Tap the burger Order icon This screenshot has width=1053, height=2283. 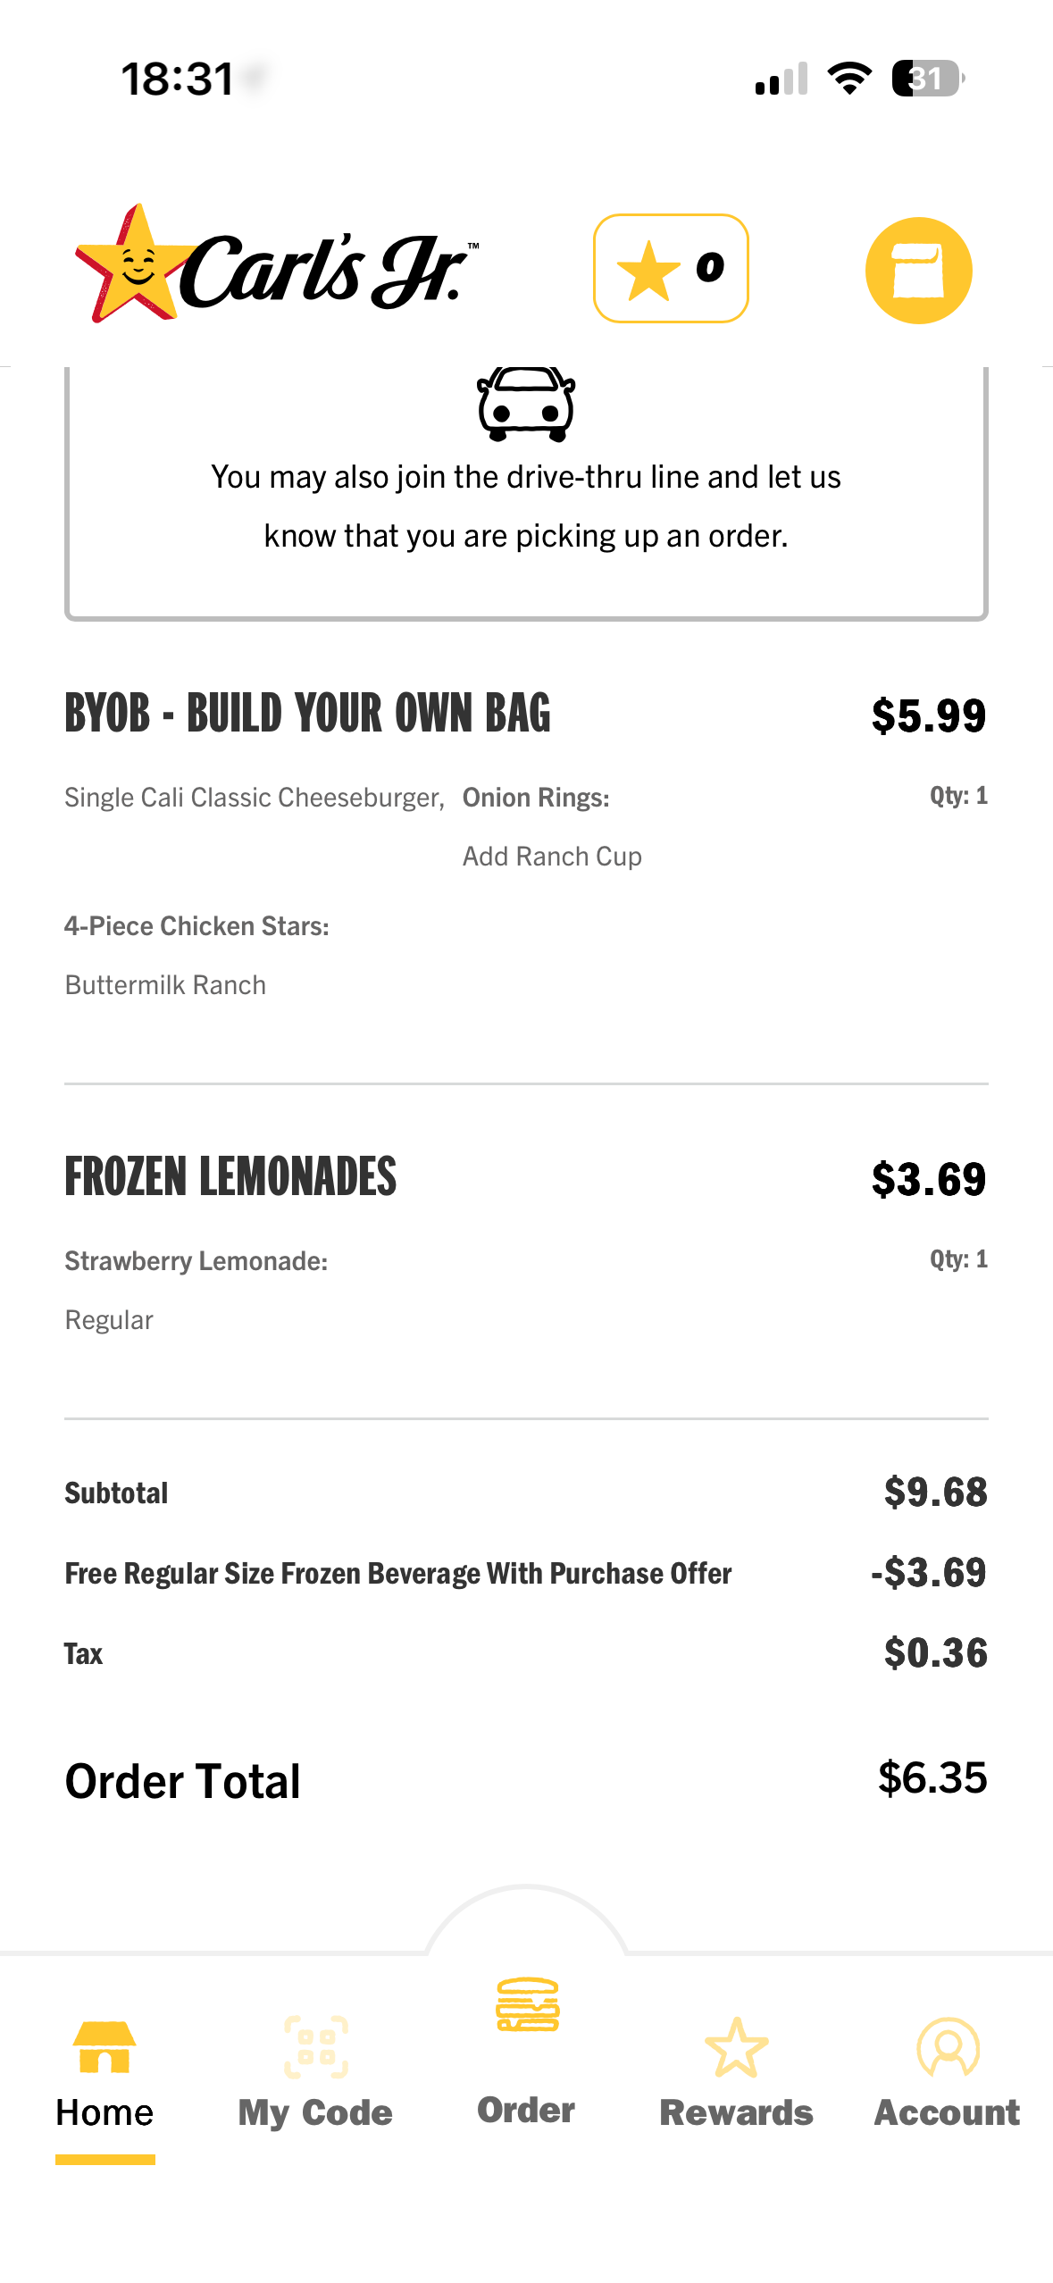[x=527, y=2003]
